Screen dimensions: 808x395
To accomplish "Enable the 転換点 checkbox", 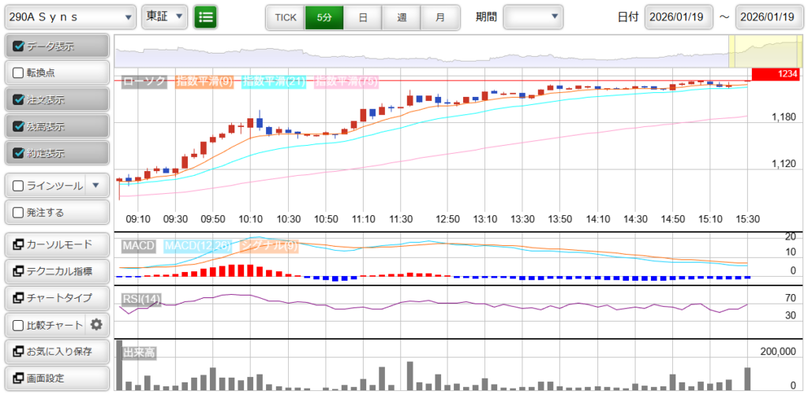I will click(20, 73).
